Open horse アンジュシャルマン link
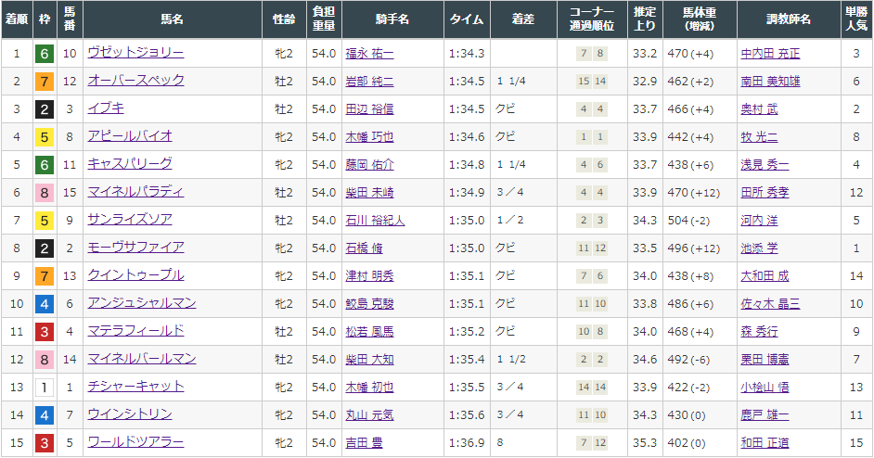This screenshot has width=874, height=458. [x=142, y=304]
